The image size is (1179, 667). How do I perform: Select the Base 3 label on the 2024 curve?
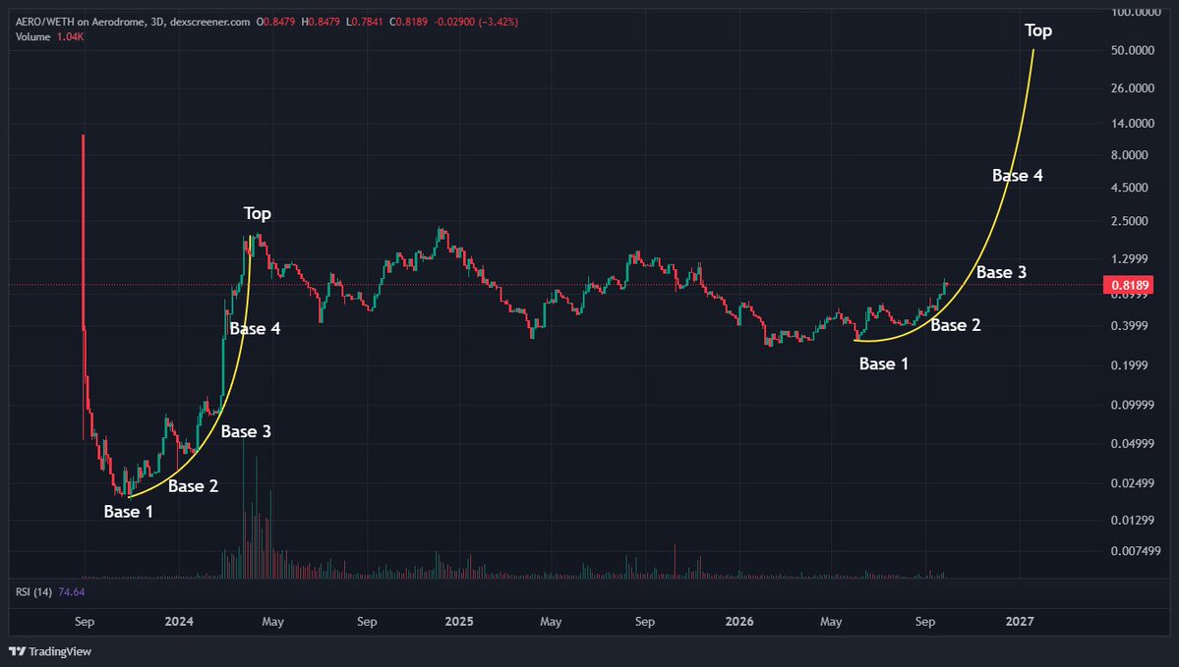click(246, 431)
